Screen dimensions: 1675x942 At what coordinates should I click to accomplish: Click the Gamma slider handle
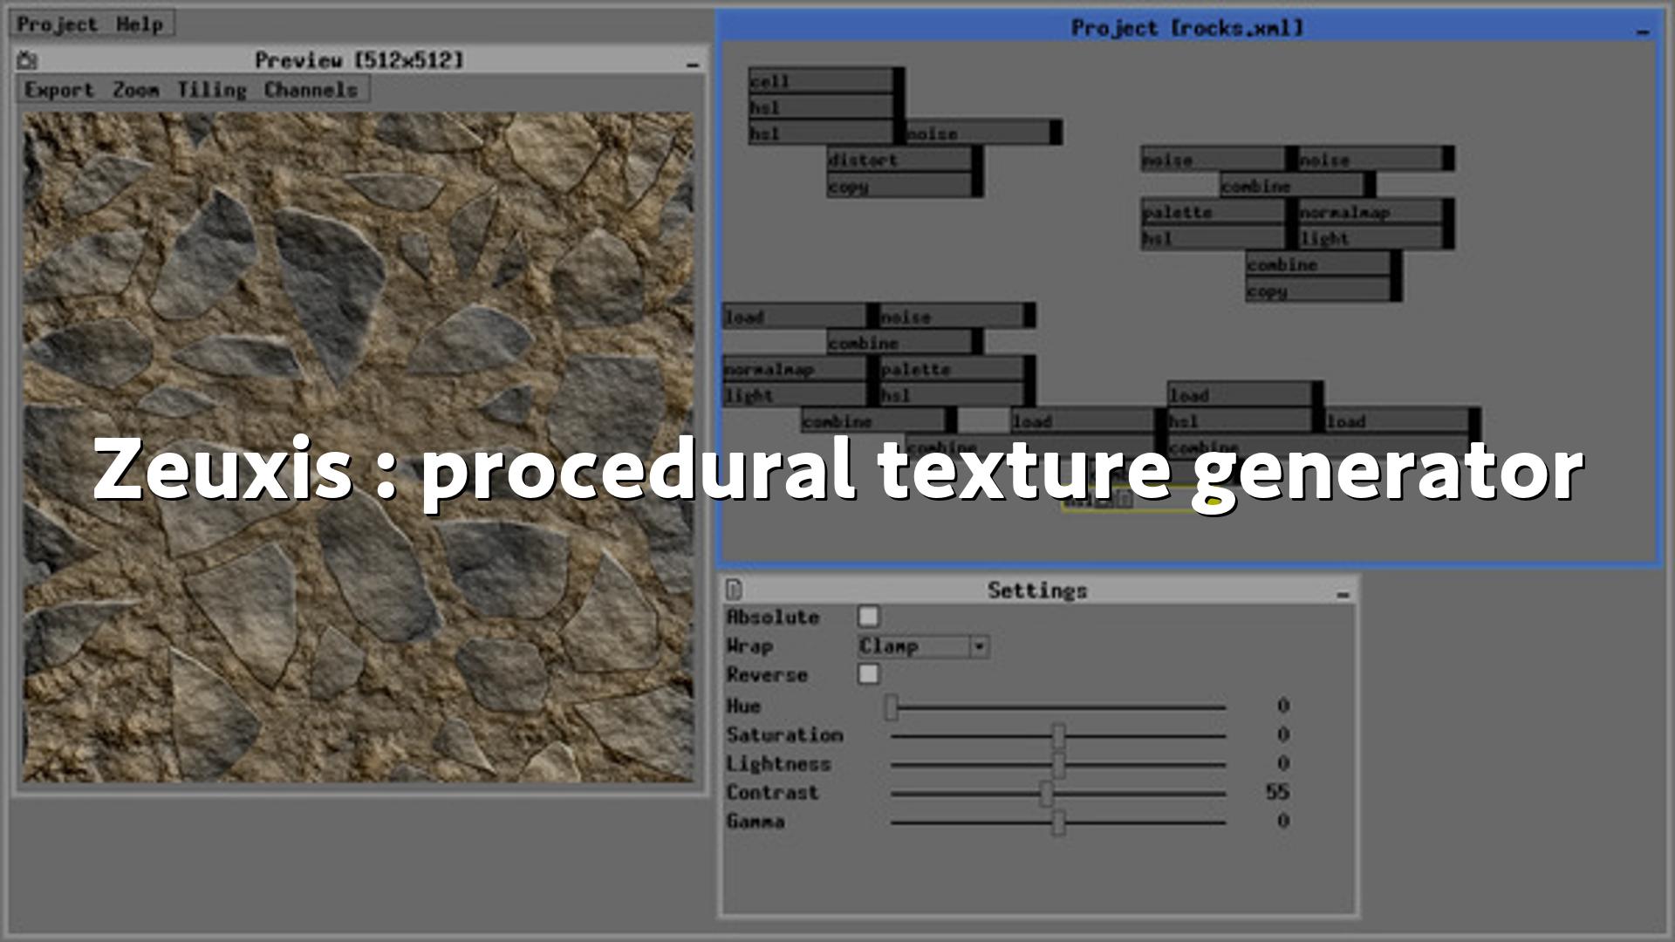click(x=1058, y=822)
